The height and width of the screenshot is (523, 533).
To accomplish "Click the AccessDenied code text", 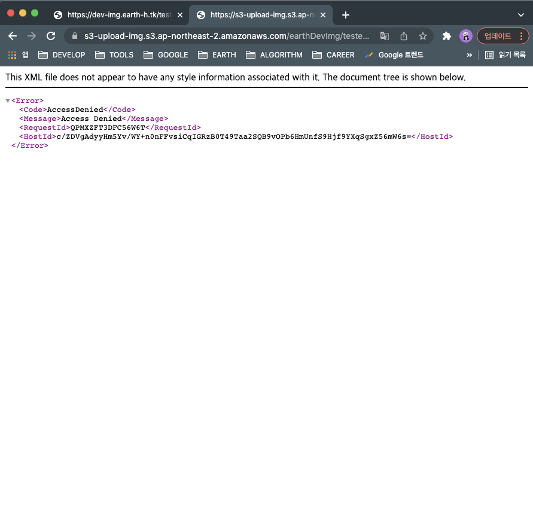I will click(x=75, y=110).
